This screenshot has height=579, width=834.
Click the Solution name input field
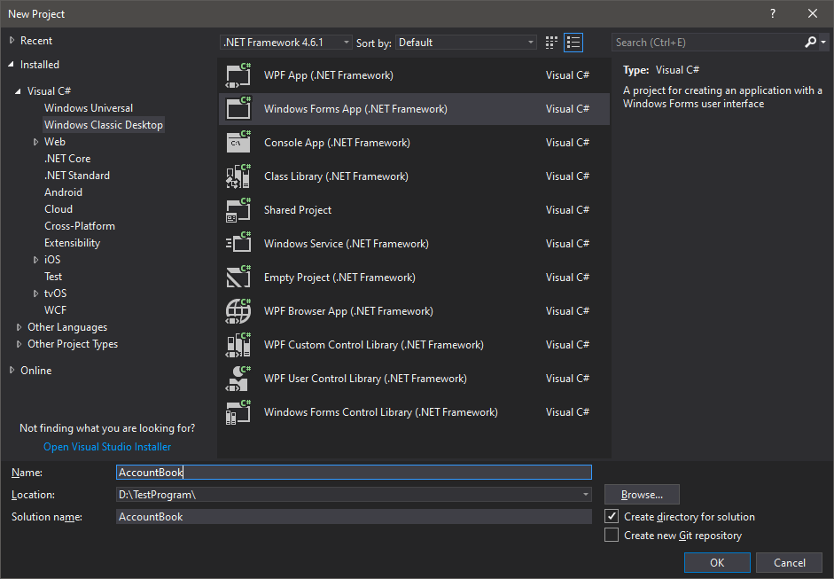[x=354, y=517]
